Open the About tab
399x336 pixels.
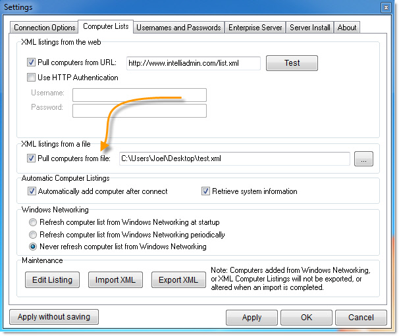[346, 28]
